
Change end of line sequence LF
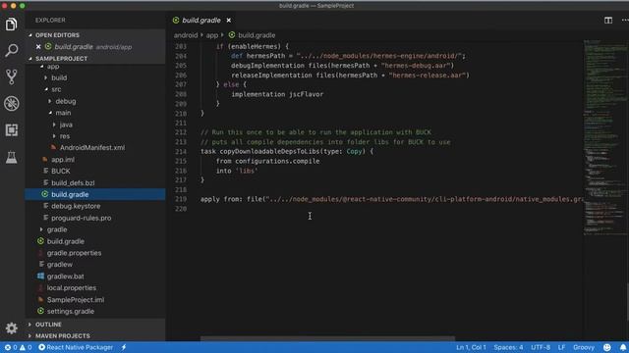point(561,347)
